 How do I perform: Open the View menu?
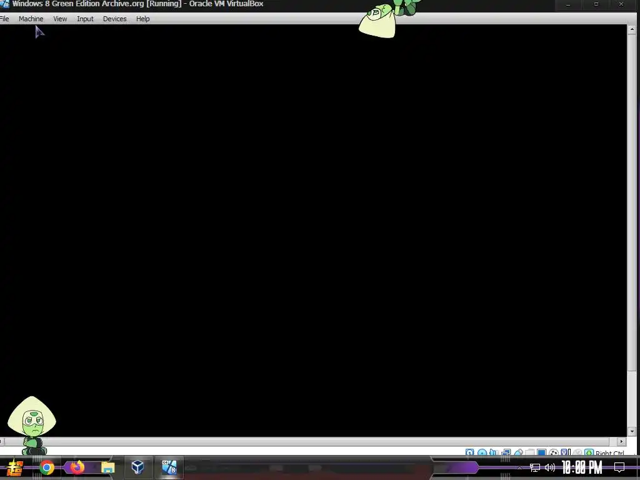click(60, 19)
